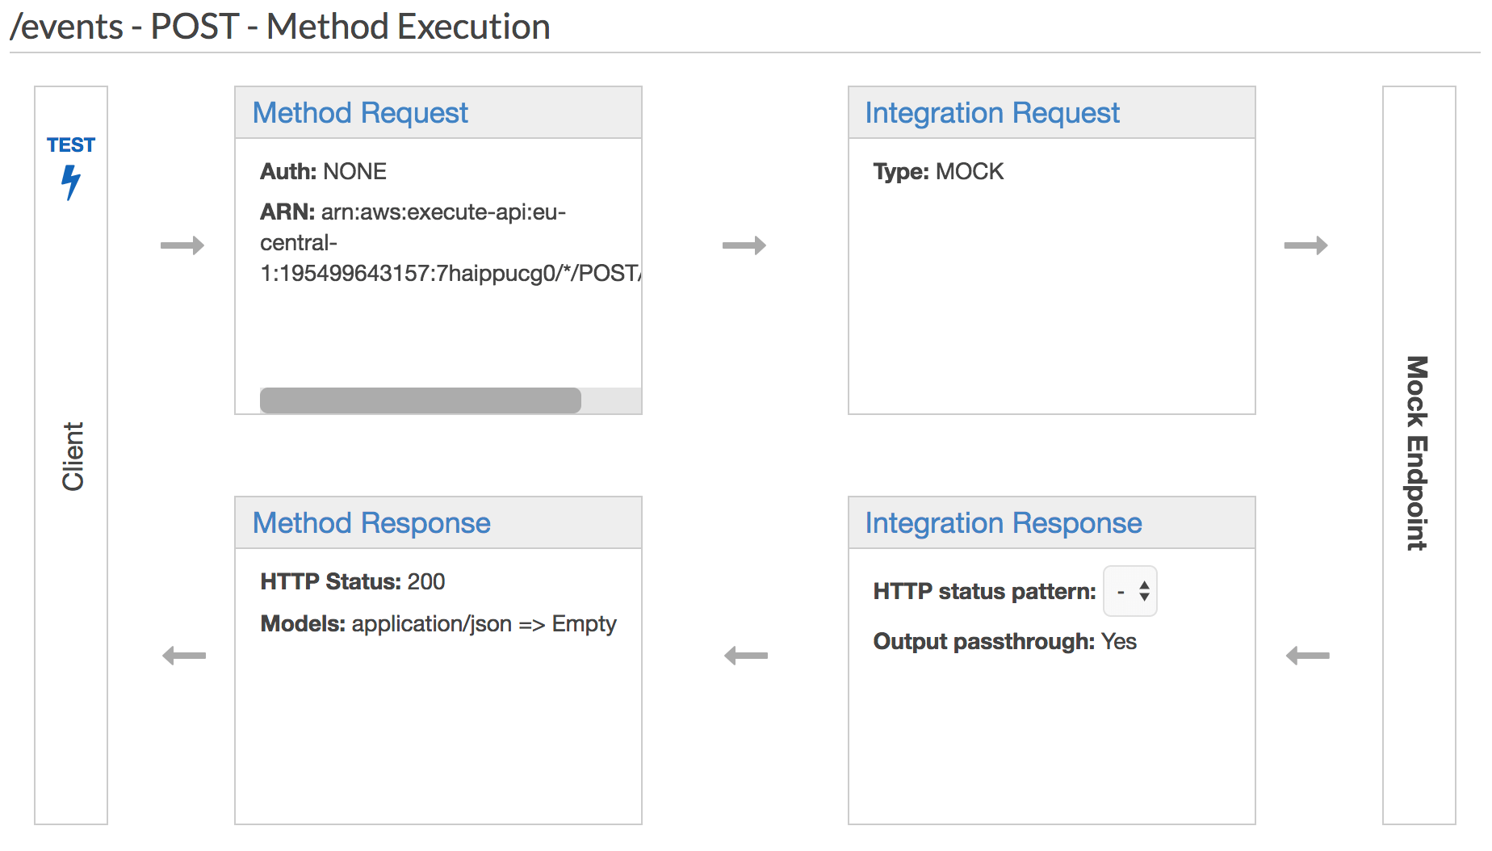Click the Output passthrough: Yes text
This screenshot has width=1492, height=851.
[1004, 642]
